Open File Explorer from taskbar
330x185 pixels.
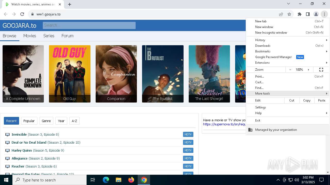pyautogui.click(x=119, y=180)
